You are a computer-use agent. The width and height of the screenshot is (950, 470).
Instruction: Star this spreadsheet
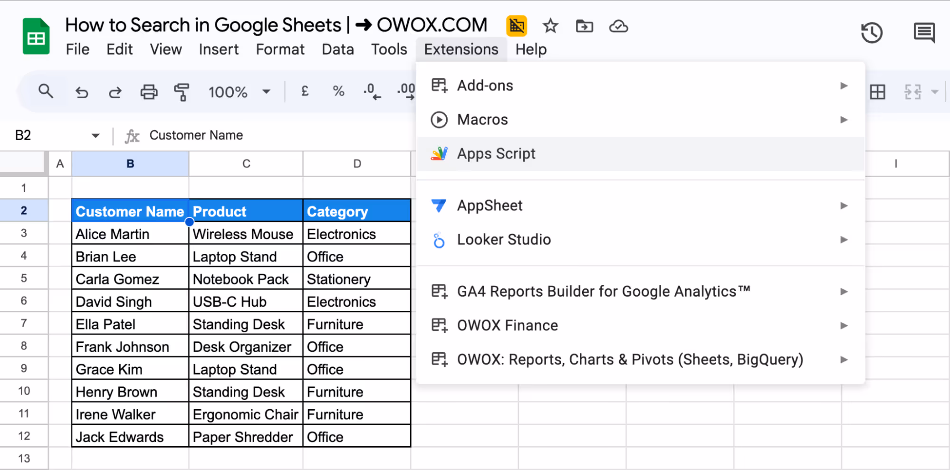[x=550, y=27]
